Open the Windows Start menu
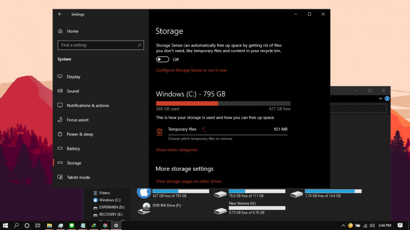 (5, 225)
